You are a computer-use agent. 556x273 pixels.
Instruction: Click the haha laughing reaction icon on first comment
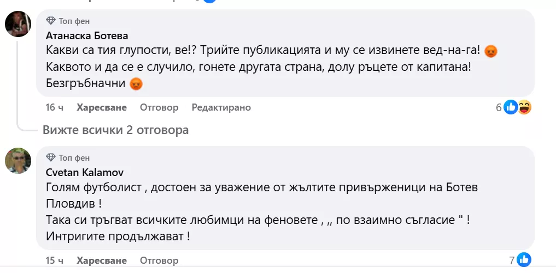tap(524, 107)
